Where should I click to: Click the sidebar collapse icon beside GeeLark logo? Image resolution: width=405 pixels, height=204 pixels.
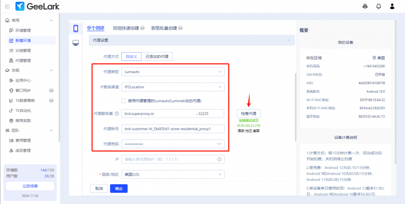pos(8,6)
